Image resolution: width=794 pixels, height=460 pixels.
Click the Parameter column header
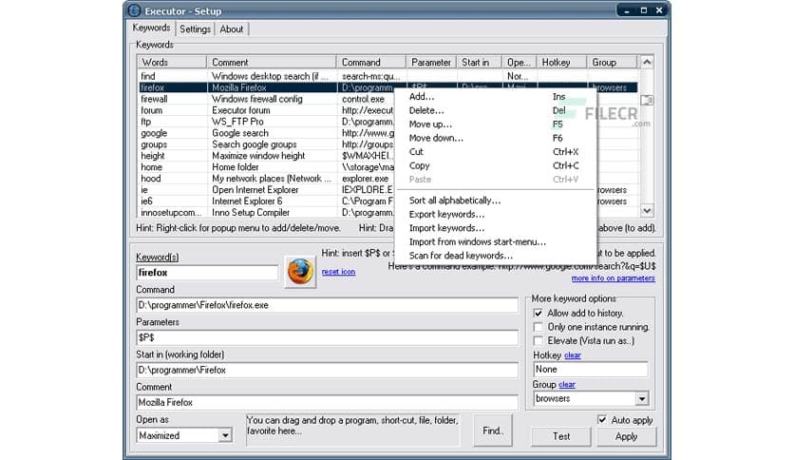click(431, 63)
